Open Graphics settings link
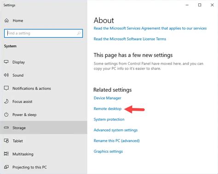The image size is (218, 174). click(x=108, y=151)
